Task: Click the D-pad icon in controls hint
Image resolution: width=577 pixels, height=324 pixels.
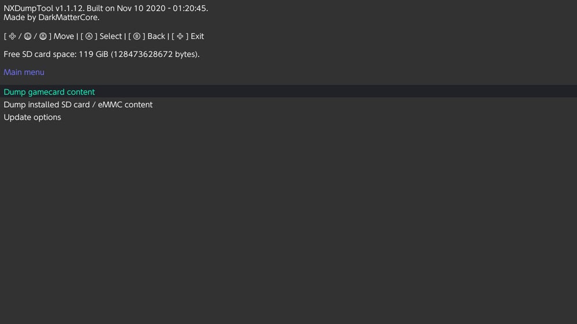Action: 13,36
